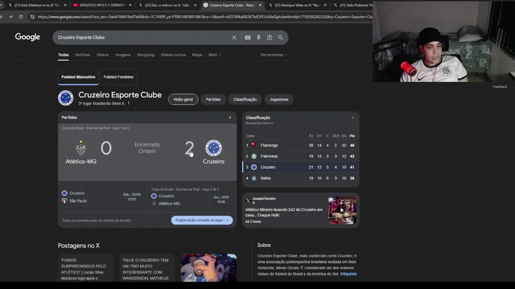Screen dimensions: 515x289
Task: Close the ATHLETICO-PR x CORINTHIANS tab
Action: pos(130,5)
